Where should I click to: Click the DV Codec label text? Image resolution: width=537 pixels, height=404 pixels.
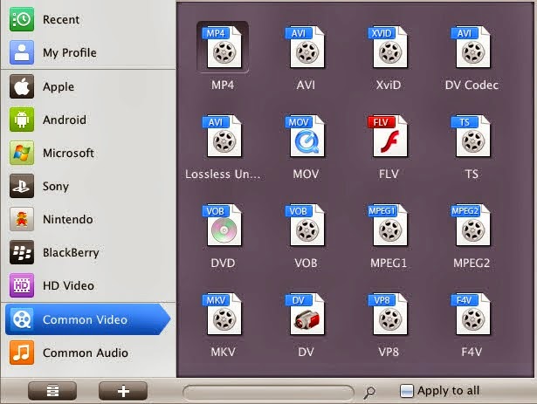pos(472,85)
